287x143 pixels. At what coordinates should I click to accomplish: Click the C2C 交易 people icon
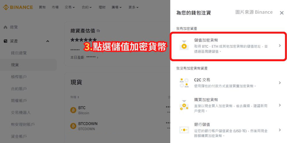[x=184, y=83]
